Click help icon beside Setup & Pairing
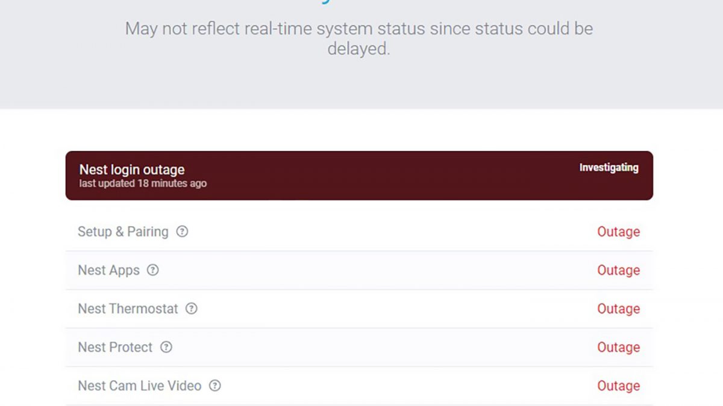Screen dimensions: 723x406 pos(182,232)
